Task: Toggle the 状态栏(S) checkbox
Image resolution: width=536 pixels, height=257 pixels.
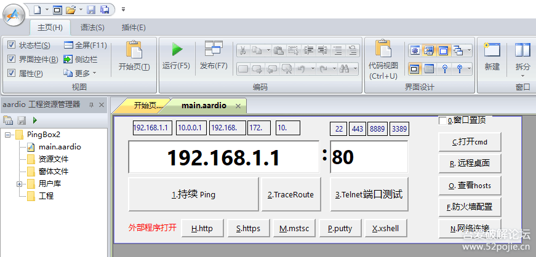Action: click(11, 45)
